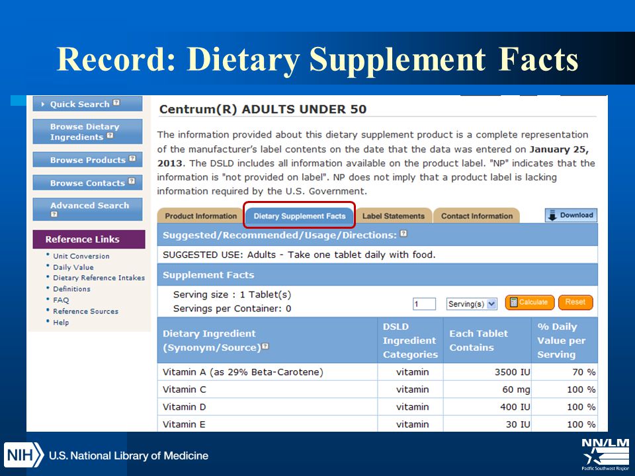Open Advanced Search
The width and height of the screenshot is (635, 476).
(x=87, y=210)
